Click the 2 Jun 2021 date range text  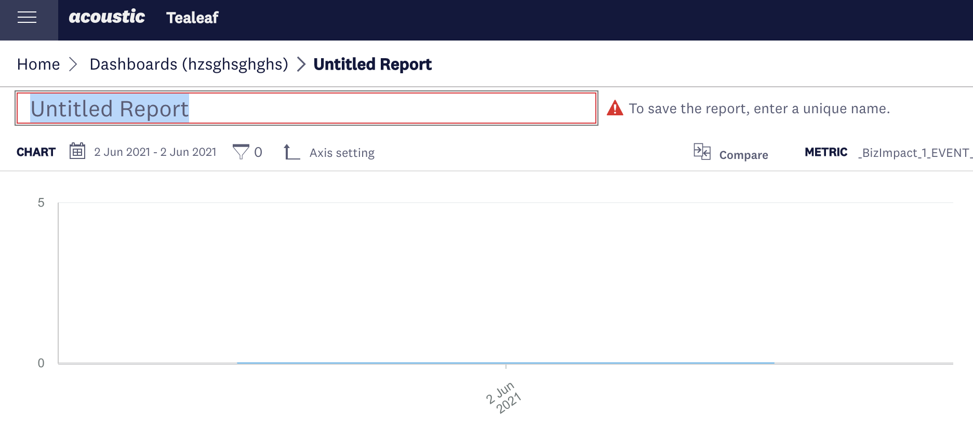tap(155, 151)
